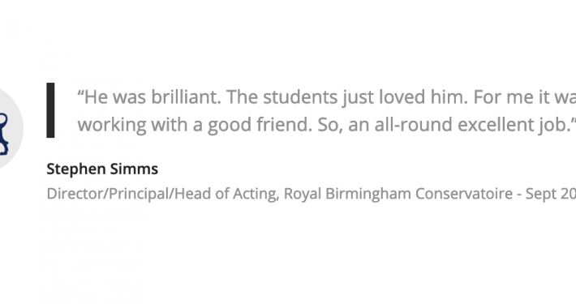Open the "Royal Birmingham Conservatoire" text
Image resolution: width=576 pixels, height=304 pixels.
click(398, 194)
